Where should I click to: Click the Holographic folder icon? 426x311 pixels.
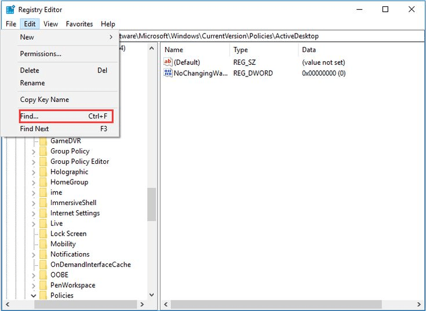tap(42, 172)
